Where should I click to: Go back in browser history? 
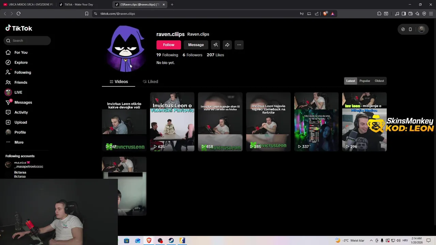pos(5,14)
